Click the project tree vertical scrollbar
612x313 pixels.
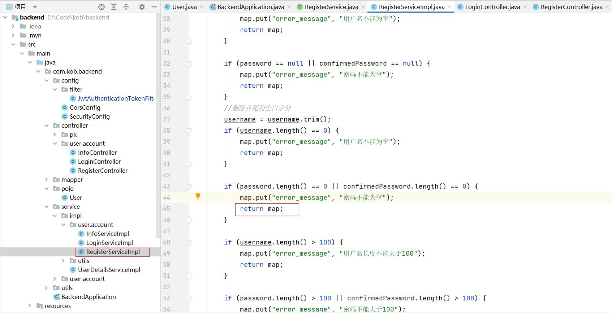pyautogui.click(x=158, y=126)
